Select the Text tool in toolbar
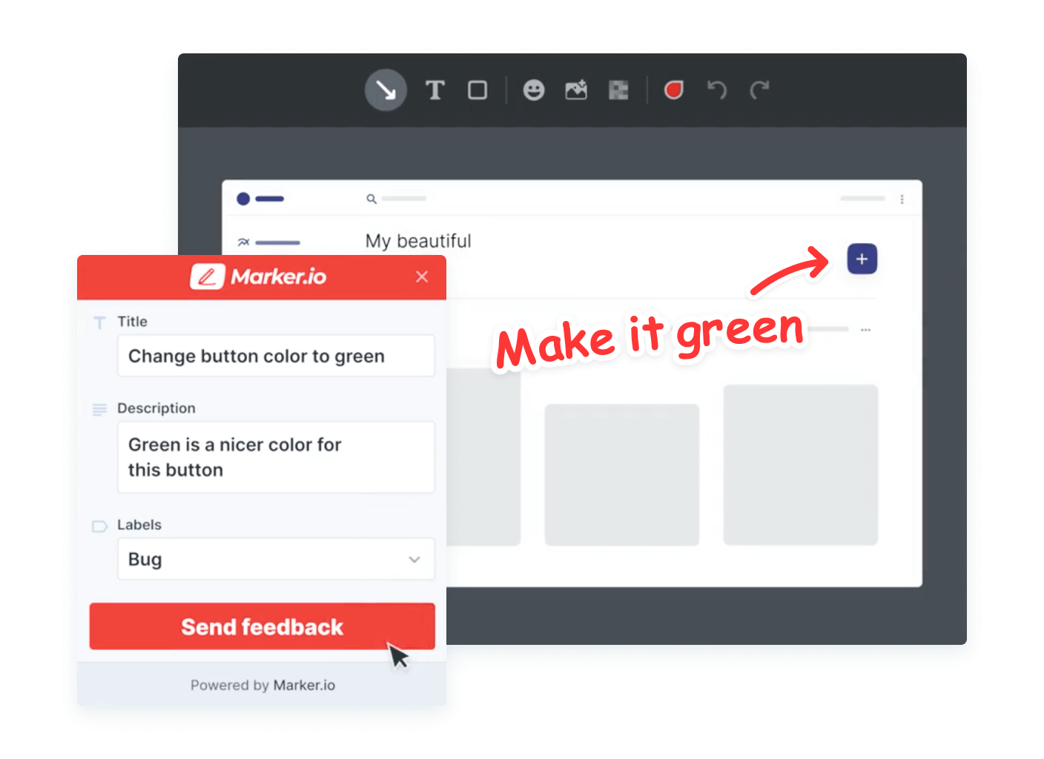This screenshot has width=1044, height=759. [435, 90]
